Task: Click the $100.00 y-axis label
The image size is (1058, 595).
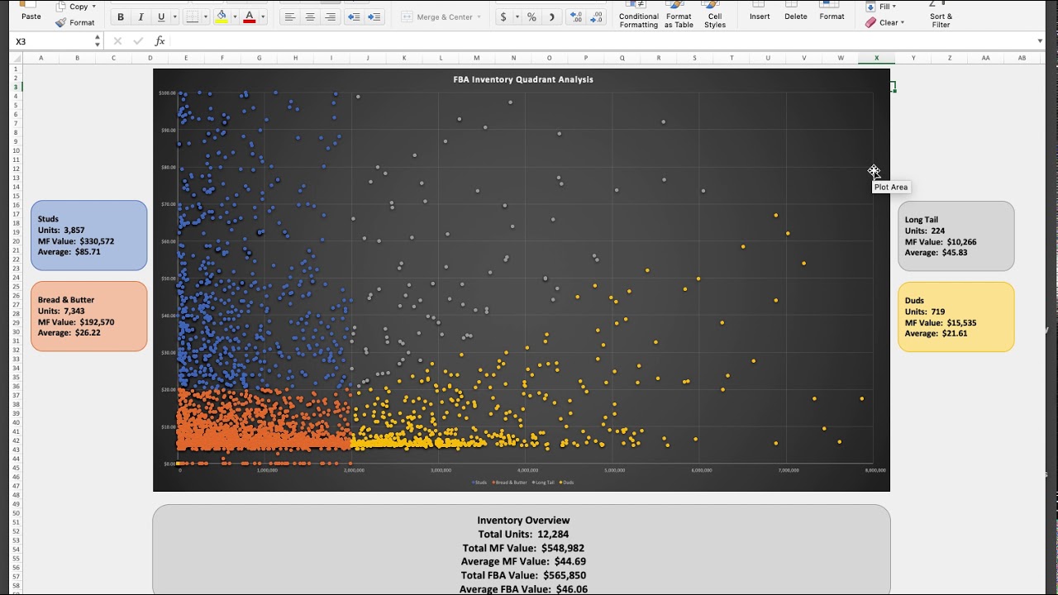Action: click(167, 93)
